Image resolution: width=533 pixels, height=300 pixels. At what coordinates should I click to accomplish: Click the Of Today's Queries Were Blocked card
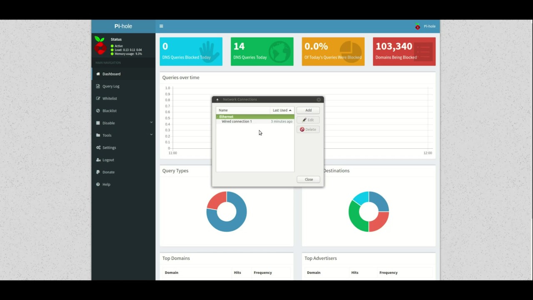tap(333, 52)
